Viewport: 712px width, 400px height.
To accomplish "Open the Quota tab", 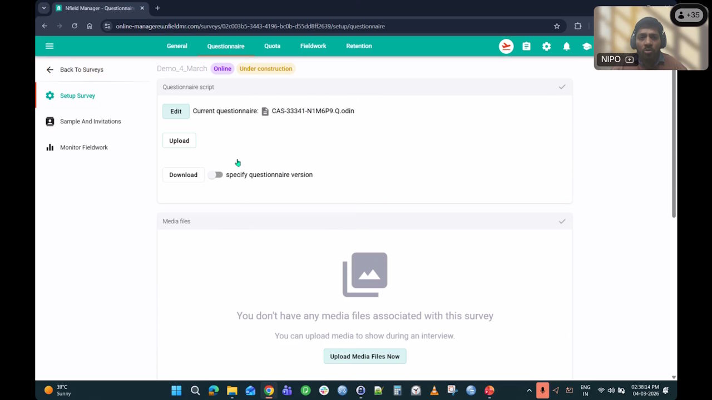I will (x=272, y=46).
